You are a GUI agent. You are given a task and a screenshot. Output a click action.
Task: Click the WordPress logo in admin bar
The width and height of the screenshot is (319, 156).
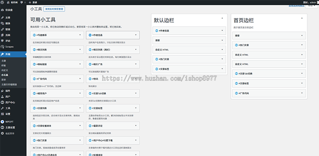[x=2, y=2]
